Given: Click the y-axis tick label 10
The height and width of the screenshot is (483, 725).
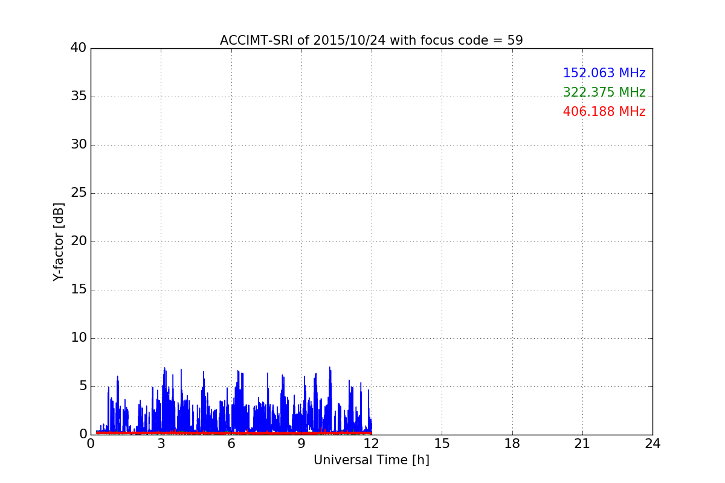Looking at the screenshot, I should [79, 337].
